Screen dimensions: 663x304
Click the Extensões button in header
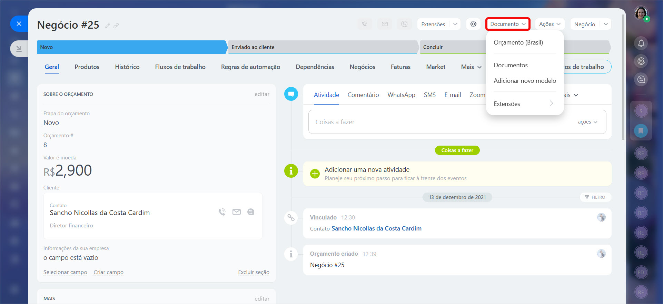coord(433,24)
